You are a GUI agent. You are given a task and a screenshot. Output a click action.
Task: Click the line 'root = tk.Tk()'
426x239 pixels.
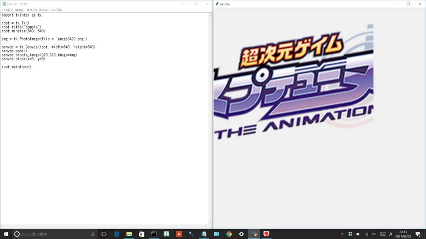(15, 23)
